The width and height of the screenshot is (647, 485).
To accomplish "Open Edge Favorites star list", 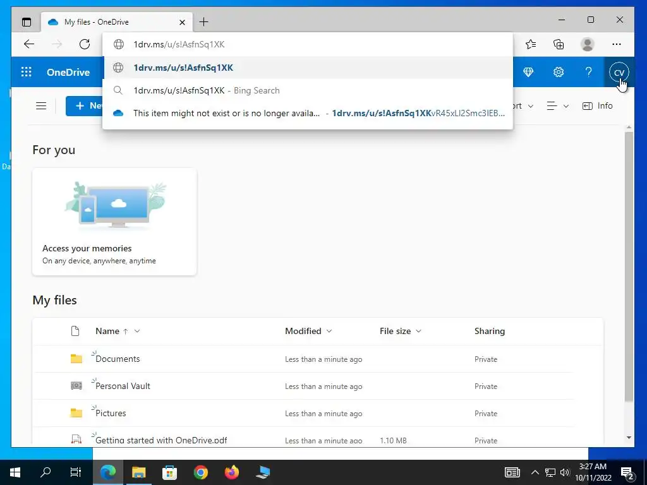I will 531,44.
